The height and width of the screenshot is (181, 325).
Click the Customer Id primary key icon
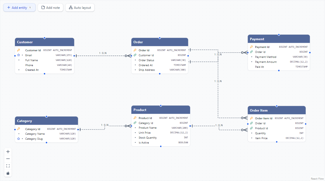19,50
